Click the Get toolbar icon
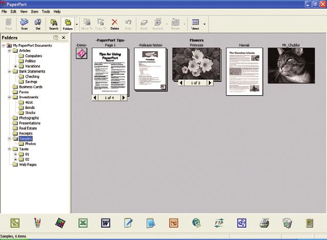 coord(38,24)
